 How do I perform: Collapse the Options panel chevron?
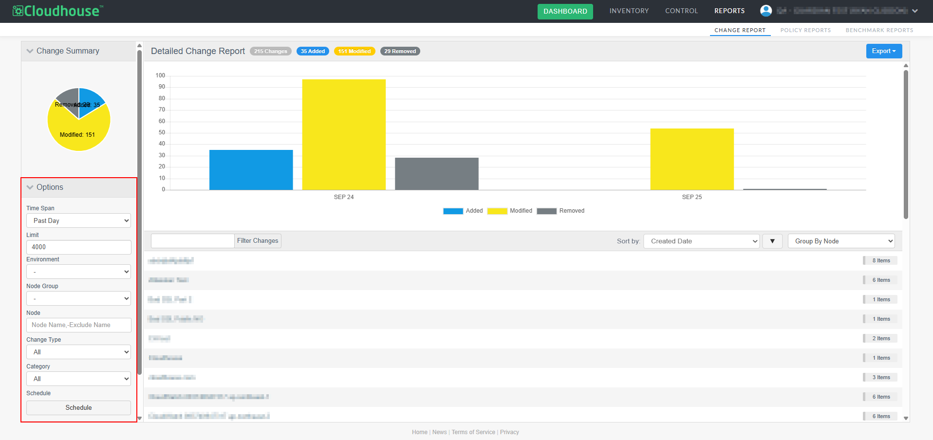30,187
